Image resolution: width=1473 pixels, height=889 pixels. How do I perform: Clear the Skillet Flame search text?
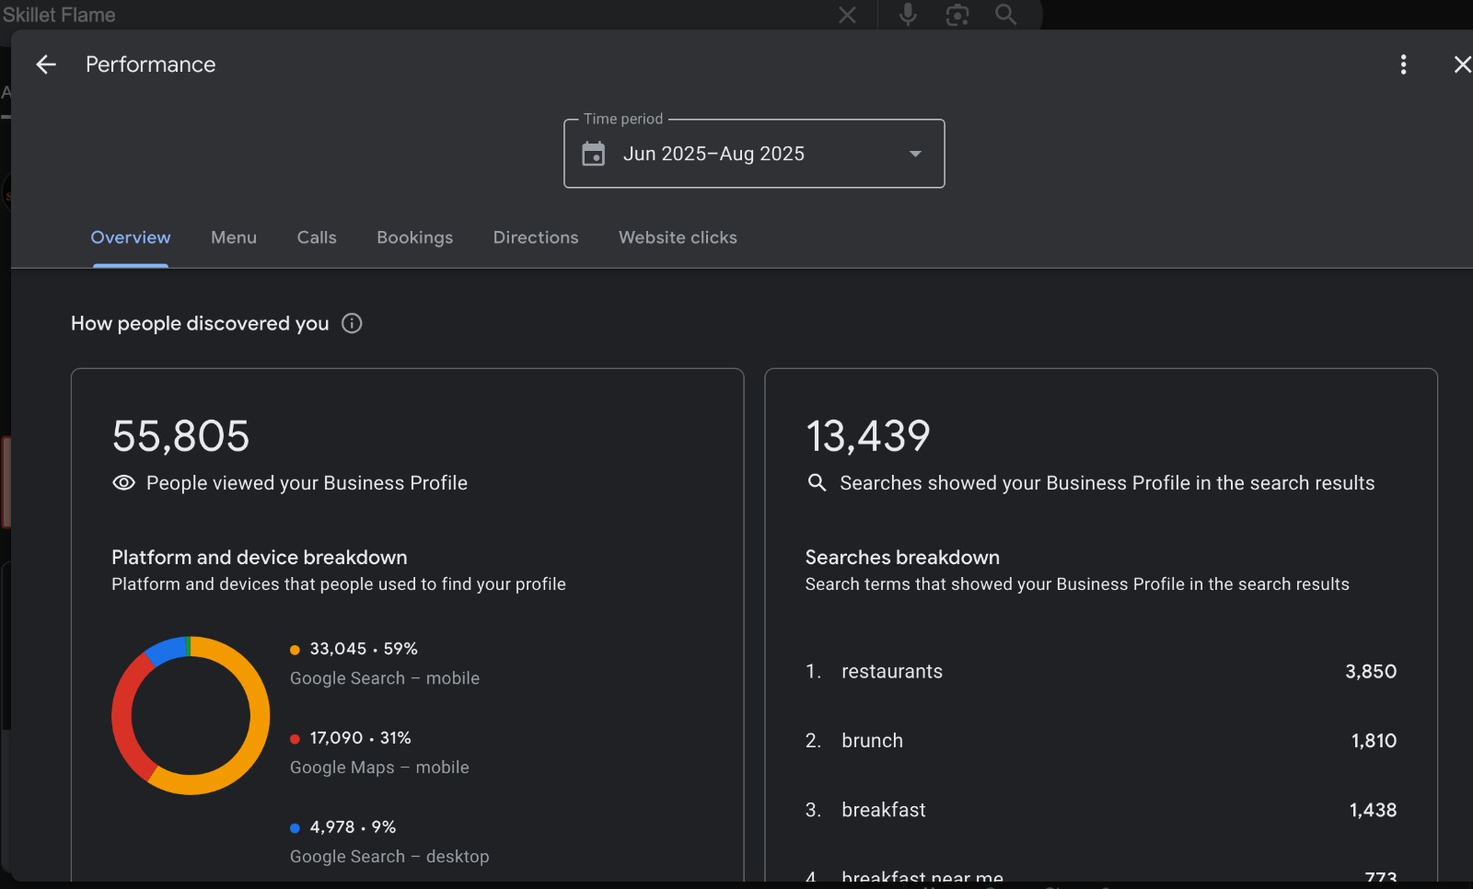tap(847, 15)
